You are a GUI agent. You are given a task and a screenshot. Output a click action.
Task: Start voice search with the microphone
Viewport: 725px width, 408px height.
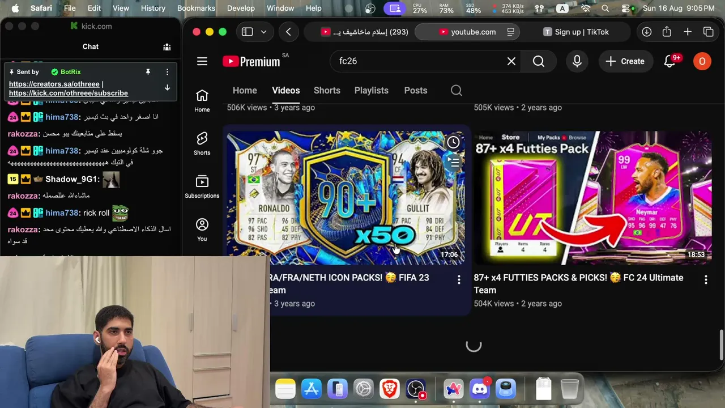tap(577, 61)
